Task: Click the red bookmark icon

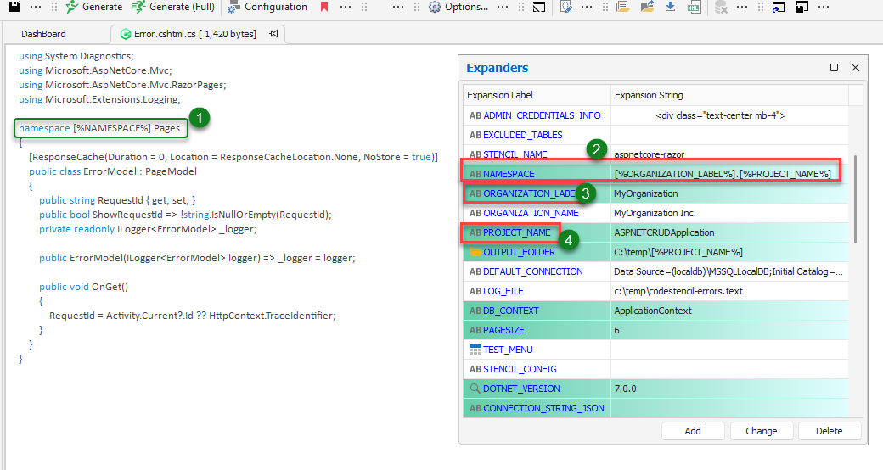Action: pos(324,7)
